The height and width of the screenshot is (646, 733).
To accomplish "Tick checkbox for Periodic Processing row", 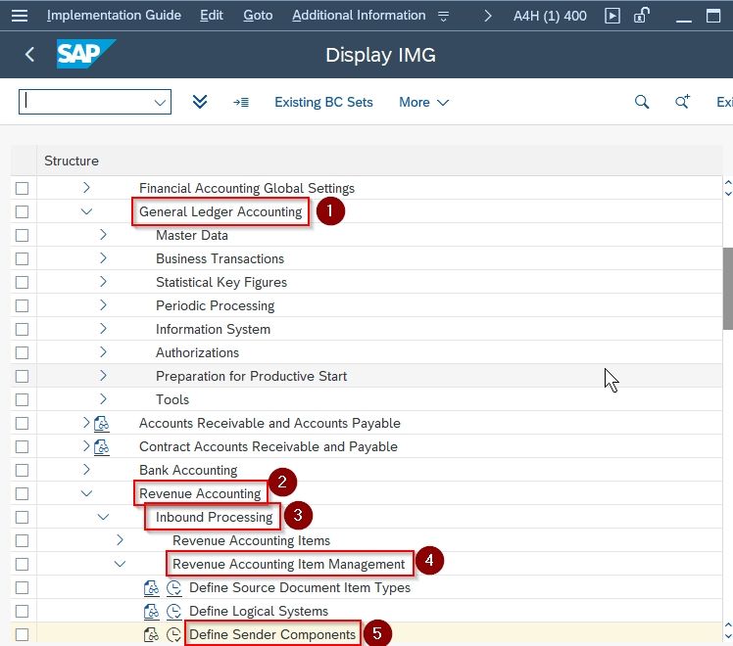I will pyautogui.click(x=22, y=305).
